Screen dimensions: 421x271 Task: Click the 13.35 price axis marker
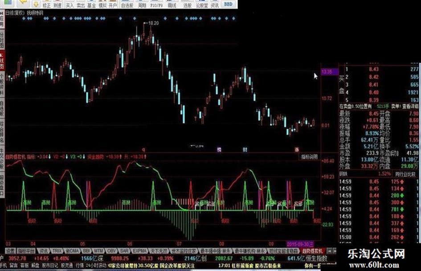[330, 72]
